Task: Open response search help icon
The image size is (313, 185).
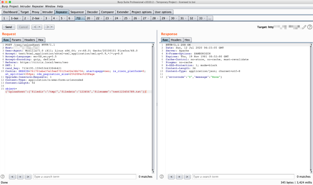Action: coord(162,176)
